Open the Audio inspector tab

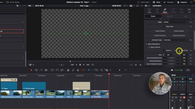(x=157, y=11)
